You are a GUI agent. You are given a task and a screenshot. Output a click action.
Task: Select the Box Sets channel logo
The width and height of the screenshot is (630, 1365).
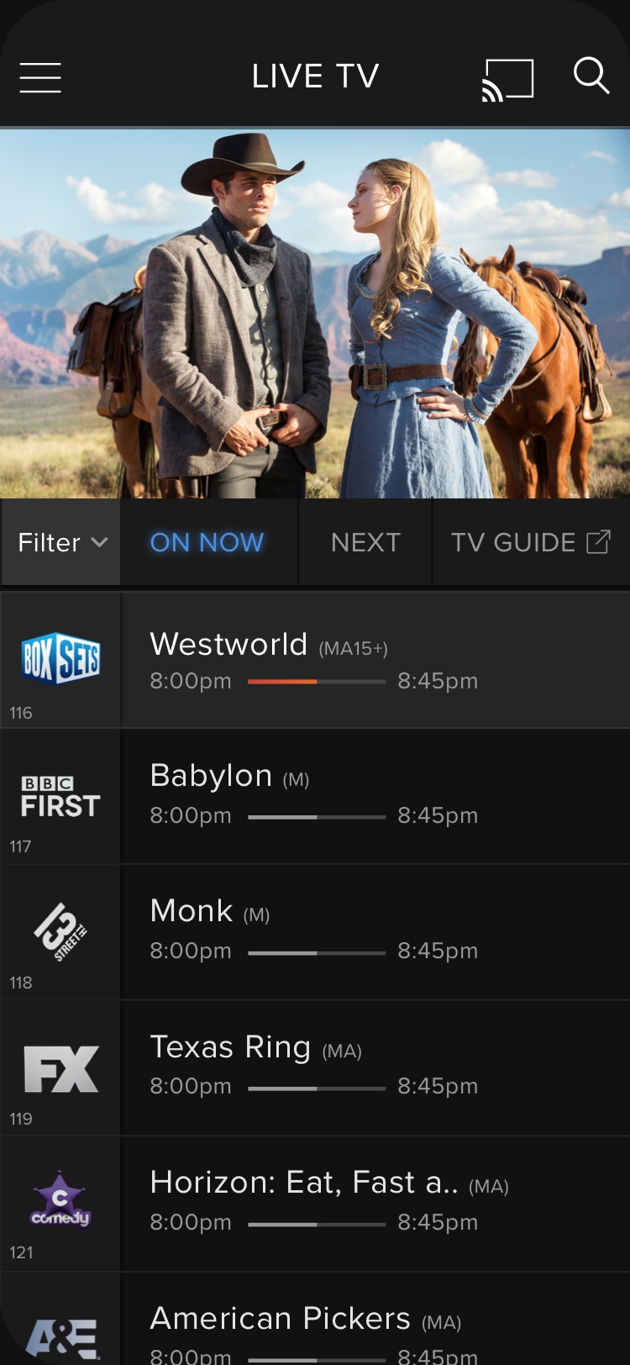click(x=60, y=658)
